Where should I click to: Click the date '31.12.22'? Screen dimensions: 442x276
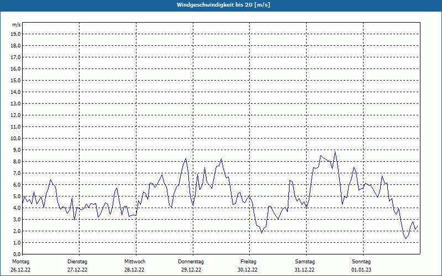tap(304, 270)
